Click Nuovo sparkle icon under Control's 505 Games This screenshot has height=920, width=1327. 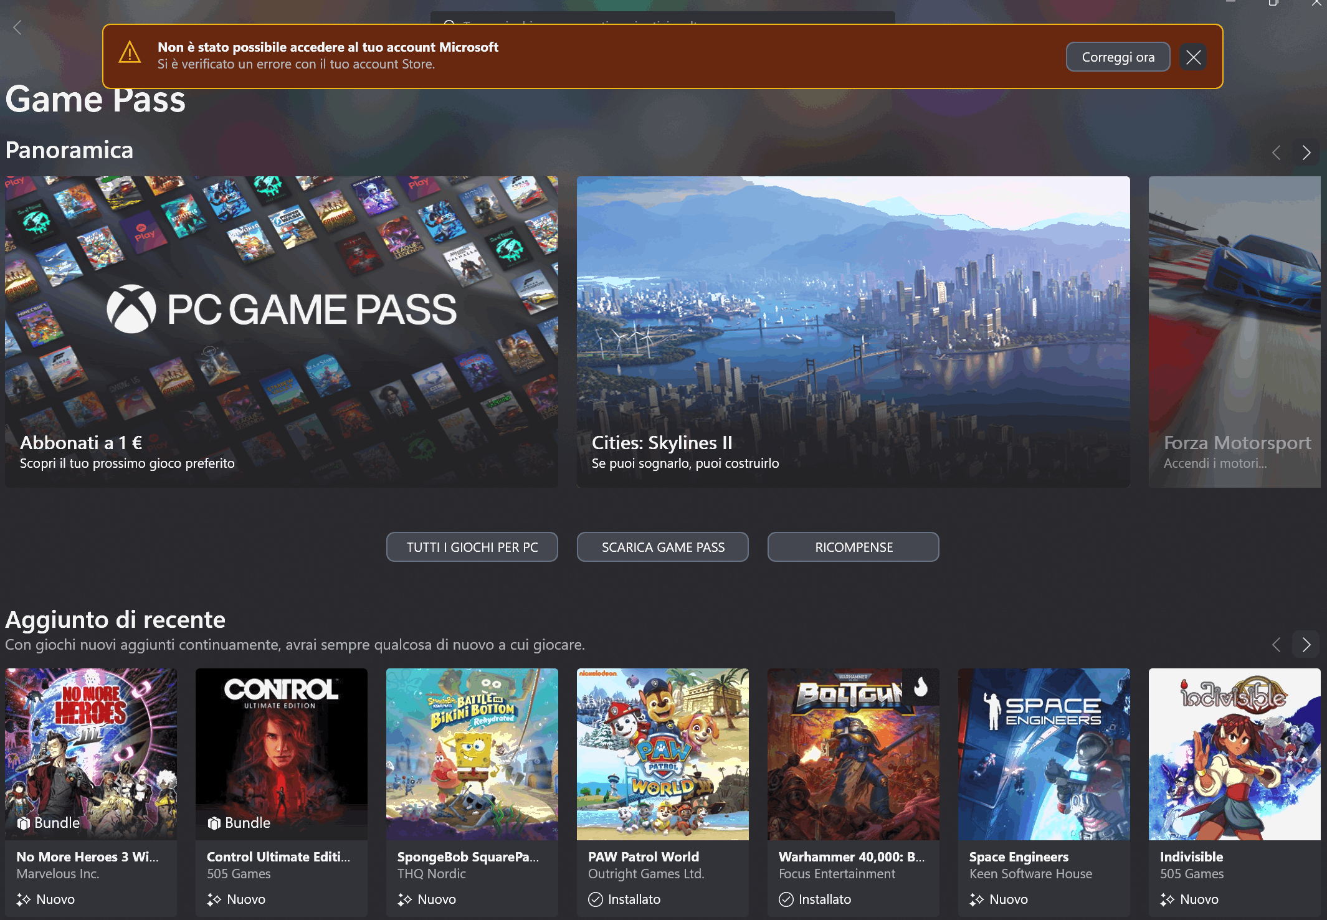click(214, 899)
